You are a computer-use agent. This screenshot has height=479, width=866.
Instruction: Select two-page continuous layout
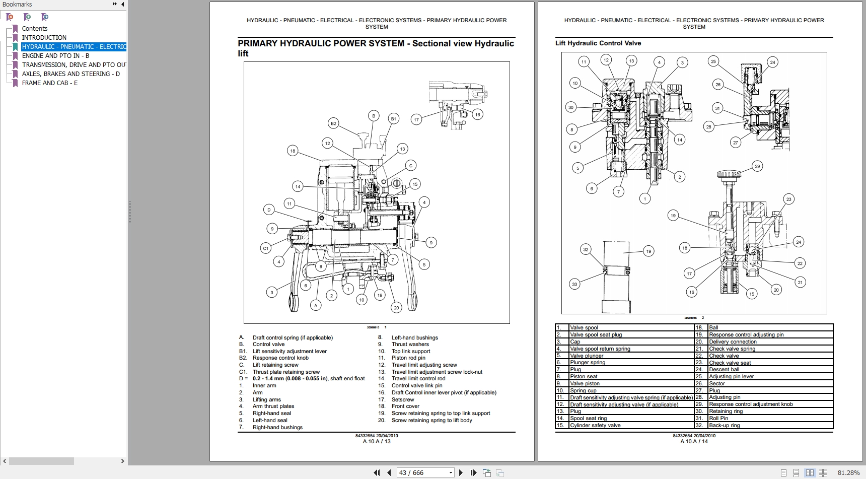tap(823, 472)
